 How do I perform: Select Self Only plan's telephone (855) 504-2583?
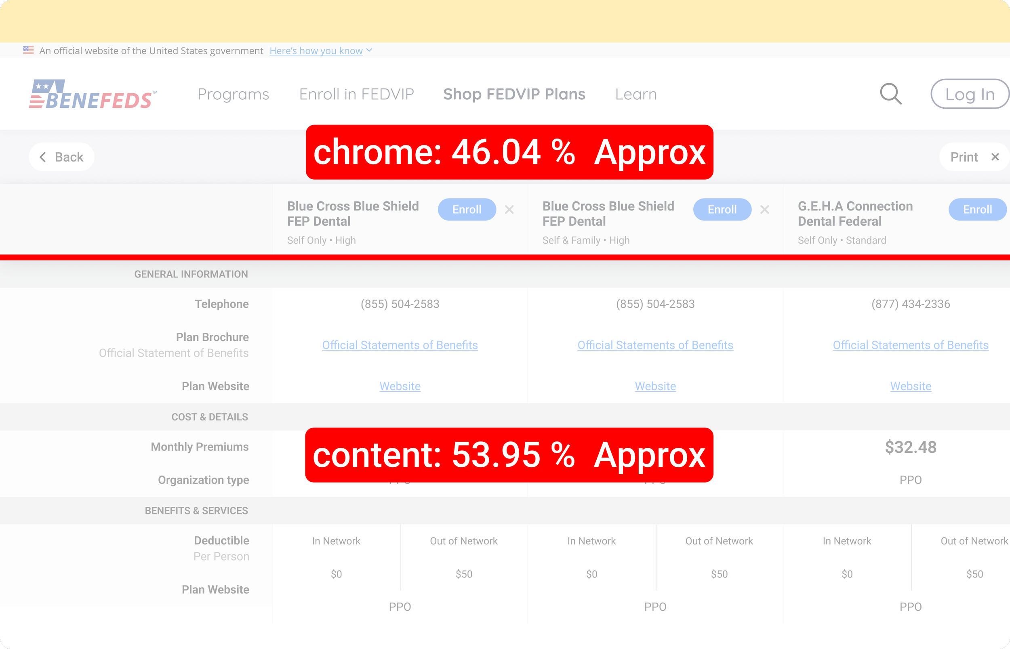coord(400,304)
